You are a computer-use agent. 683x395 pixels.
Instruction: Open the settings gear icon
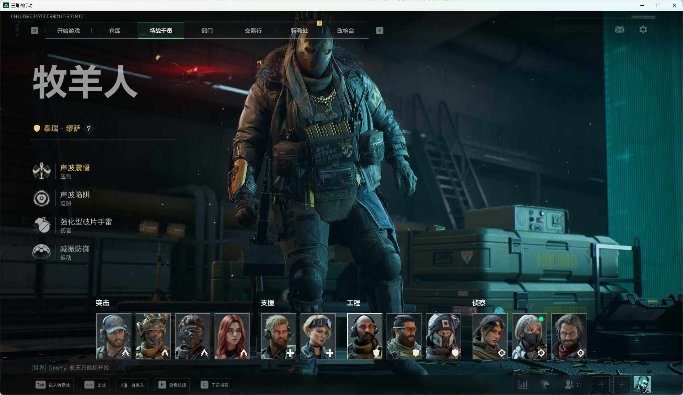click(x=643, y=29)
